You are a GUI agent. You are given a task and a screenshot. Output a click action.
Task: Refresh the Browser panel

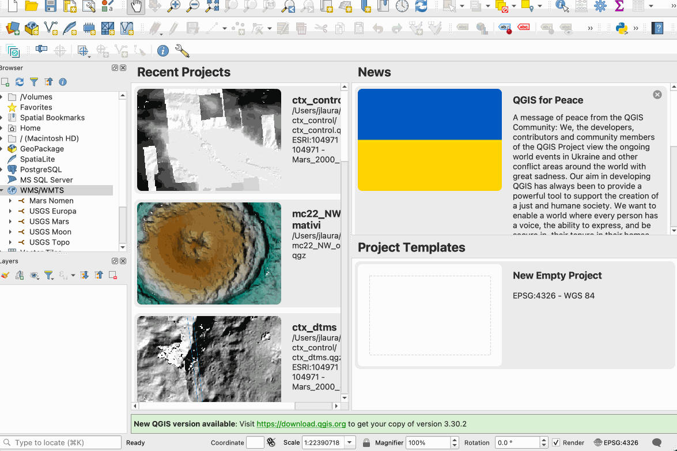[20, 82]
